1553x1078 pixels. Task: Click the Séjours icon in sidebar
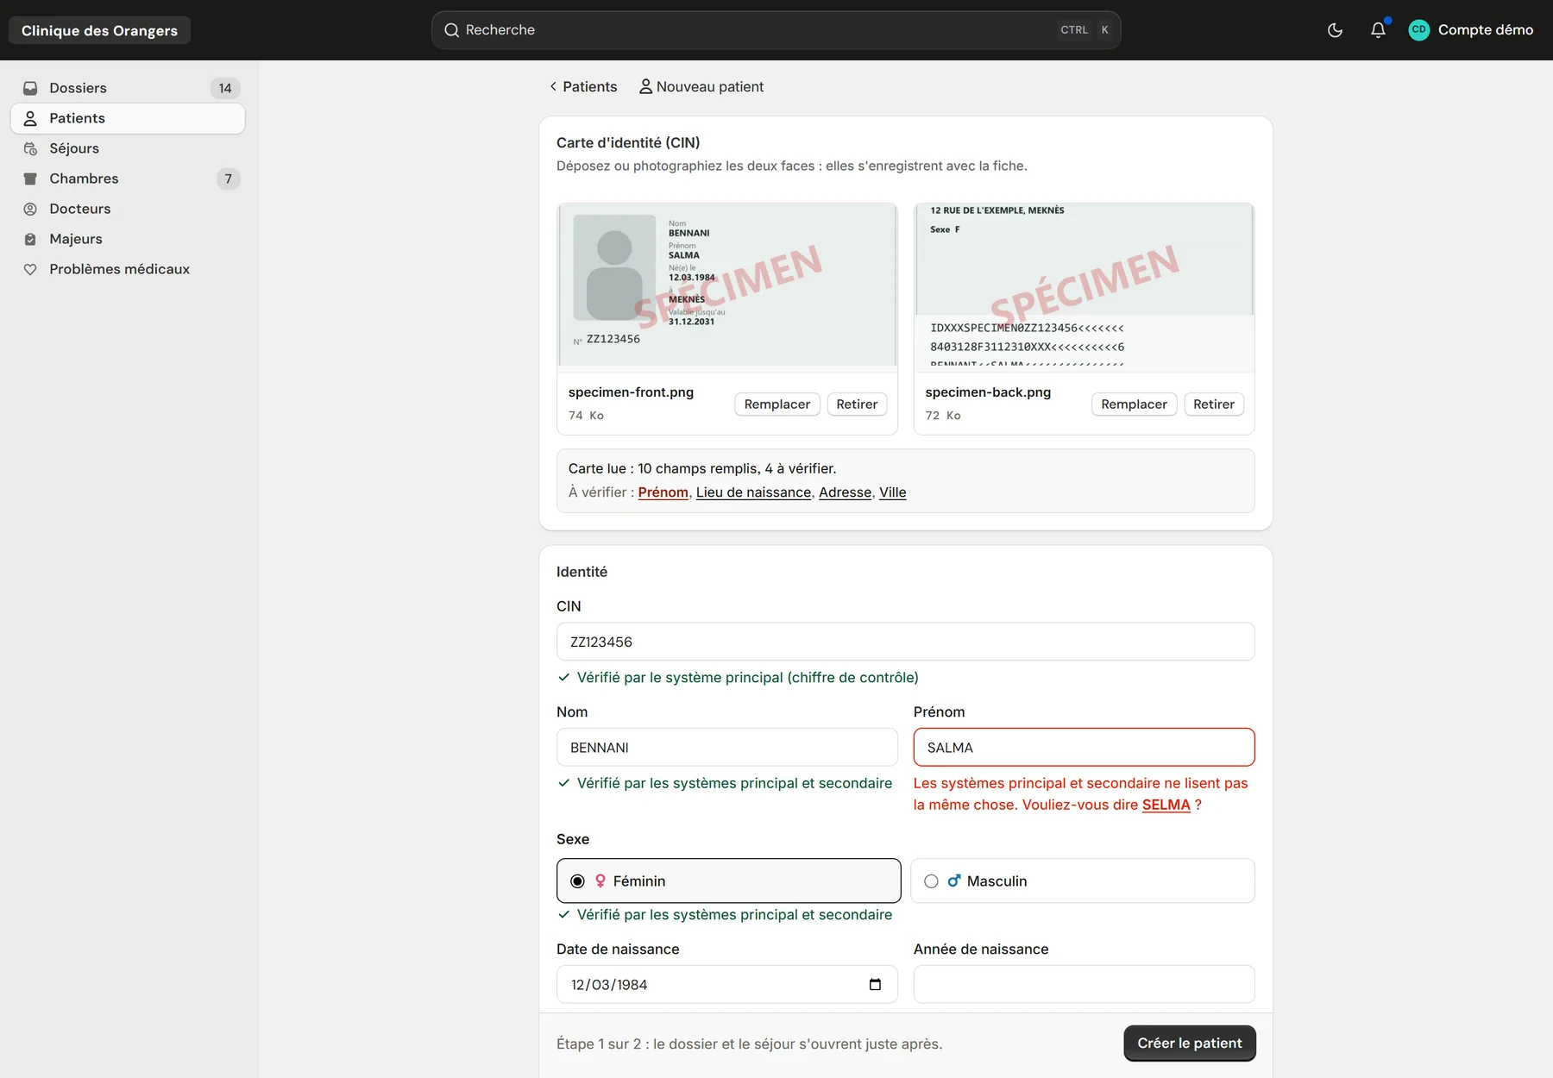point(30,148)
